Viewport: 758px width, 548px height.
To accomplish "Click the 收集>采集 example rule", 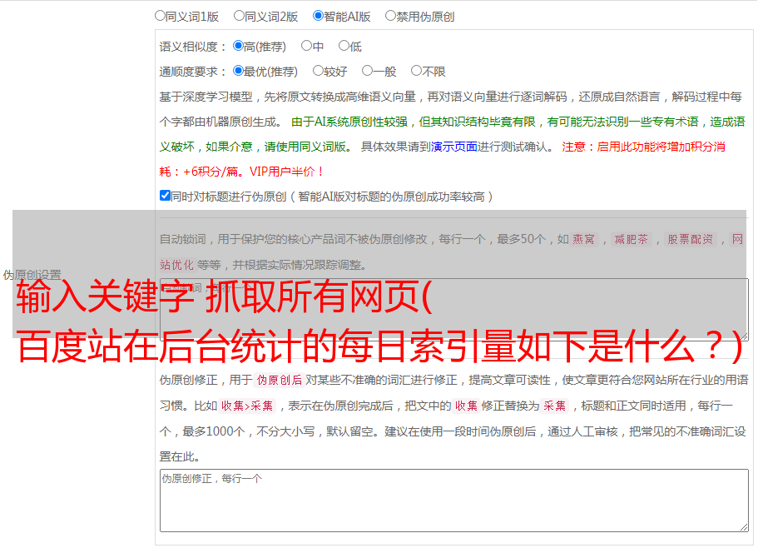I will [247, 406].
